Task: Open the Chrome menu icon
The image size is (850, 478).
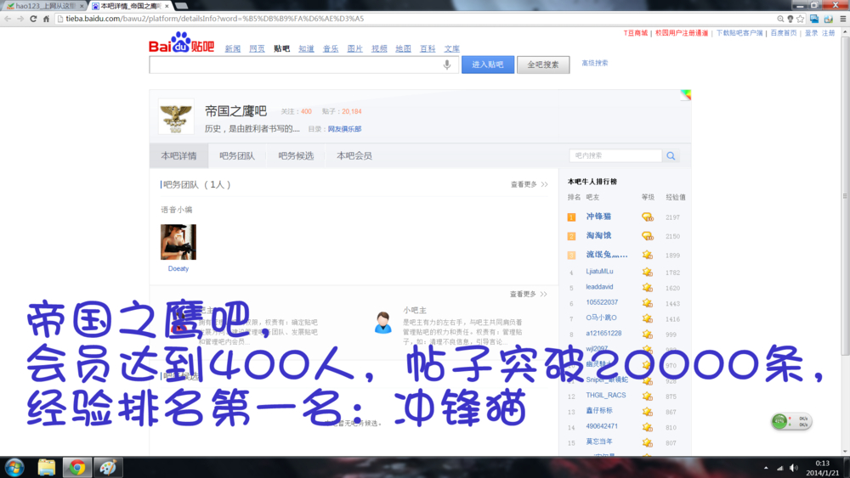Action: pos(843,19)
